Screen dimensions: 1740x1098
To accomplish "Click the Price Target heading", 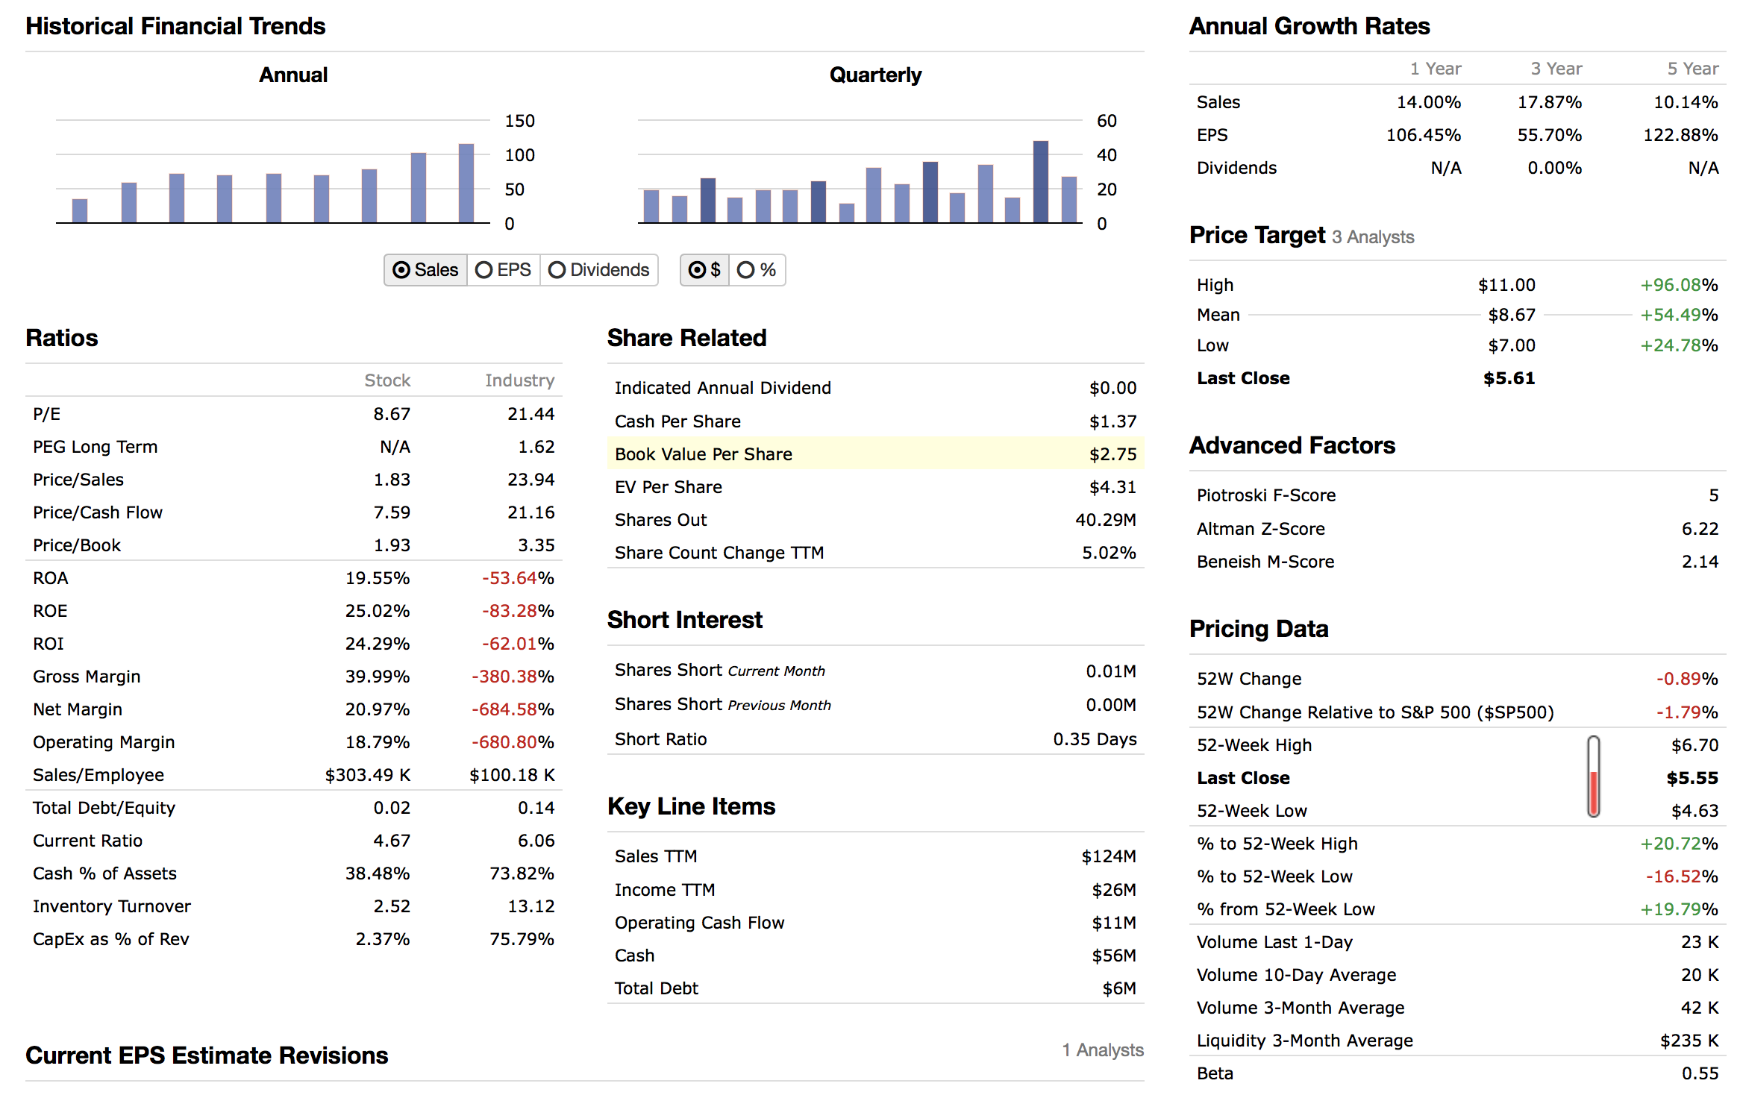I will [1257, 235].
